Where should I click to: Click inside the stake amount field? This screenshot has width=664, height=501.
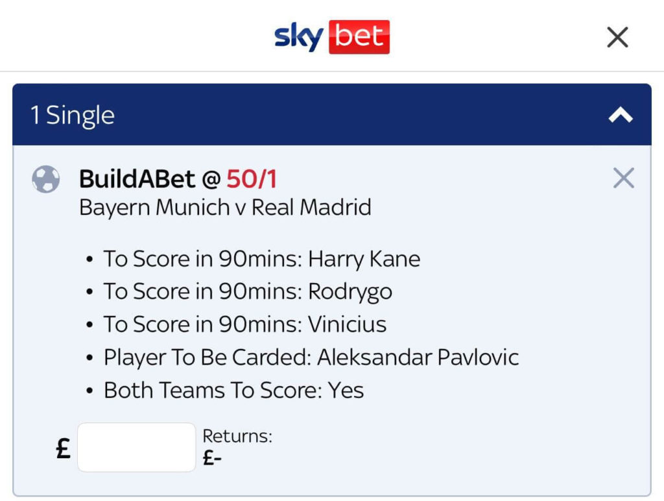point(136,446)
